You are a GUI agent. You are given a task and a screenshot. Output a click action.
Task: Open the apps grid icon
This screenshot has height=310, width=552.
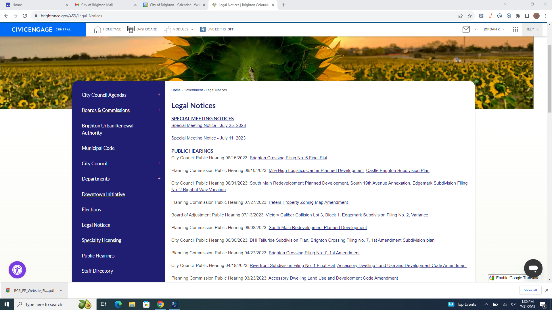click(x=515, y=29)
